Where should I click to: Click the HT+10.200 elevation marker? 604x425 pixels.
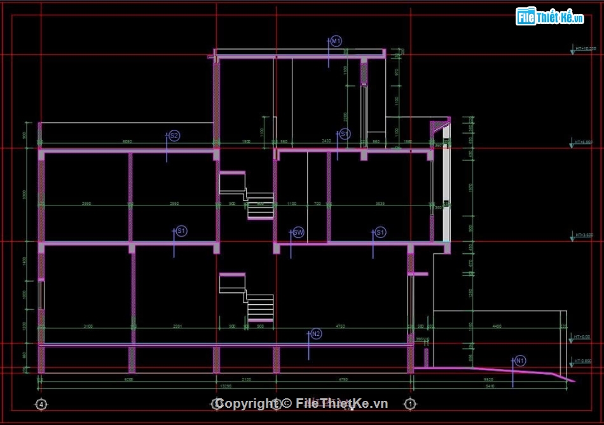click(585, 48)
